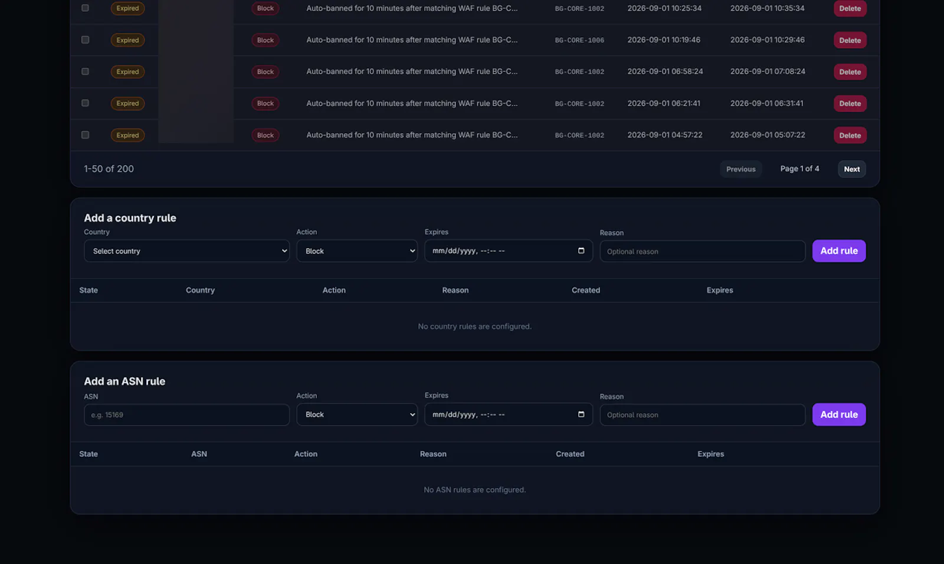Click the Created header in the ASN rules table
944x564 pixels.
pyautogui.click(x=570, y=454)
